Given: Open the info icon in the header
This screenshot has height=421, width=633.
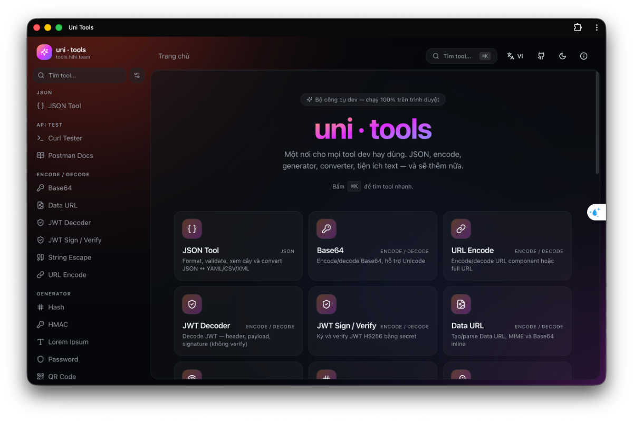Looking at the screenshot, I should (x=584, y=56).
